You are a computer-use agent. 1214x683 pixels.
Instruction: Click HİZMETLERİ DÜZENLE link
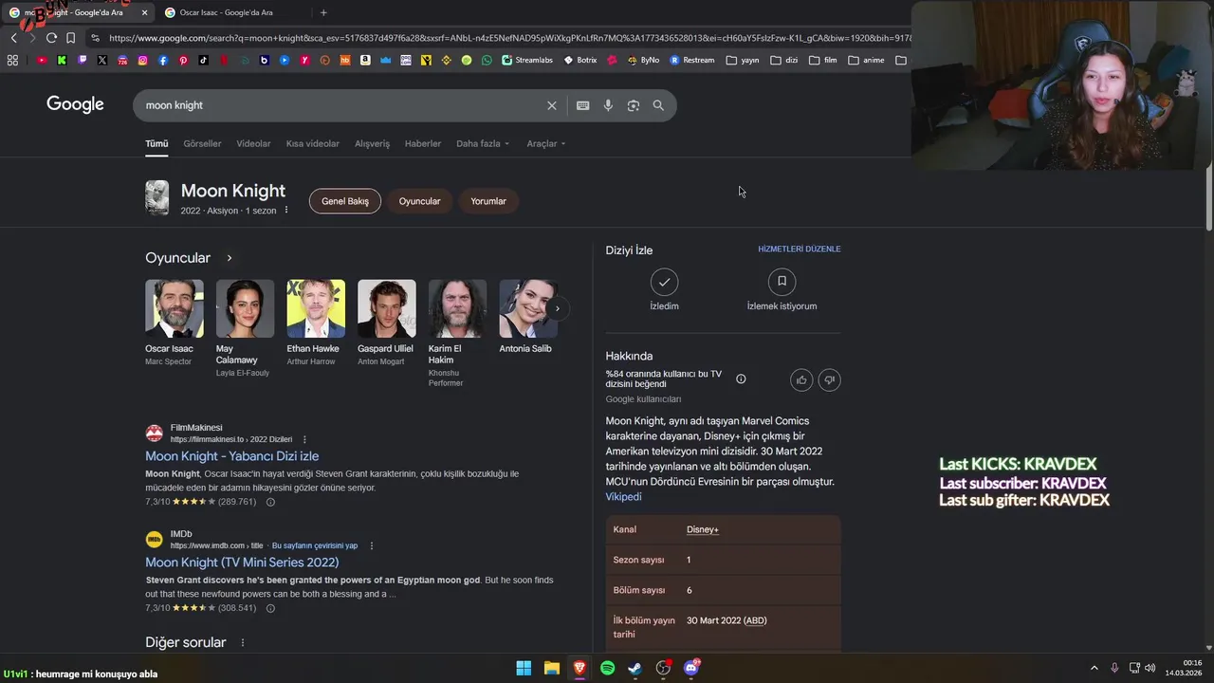pyautogui.click(x=800, y=249)
